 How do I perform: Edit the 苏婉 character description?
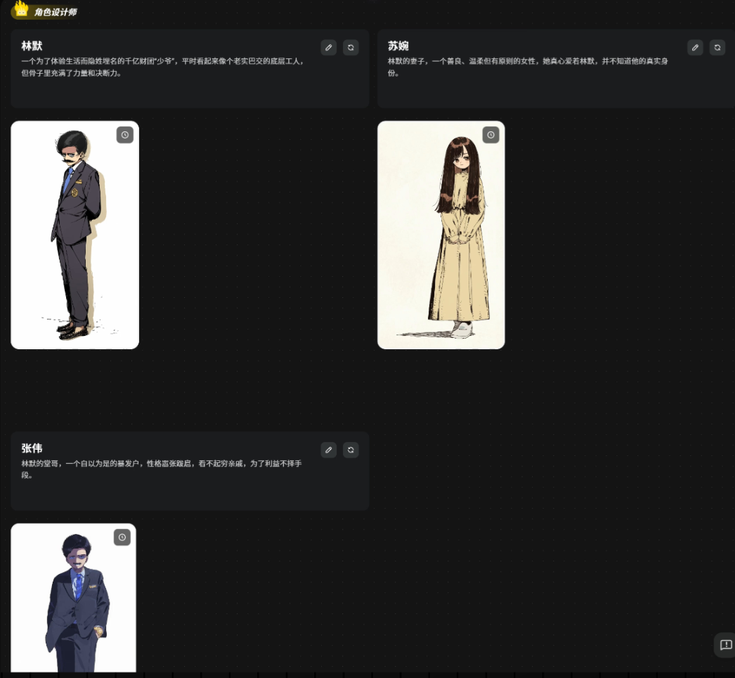(x=695, y=48)
